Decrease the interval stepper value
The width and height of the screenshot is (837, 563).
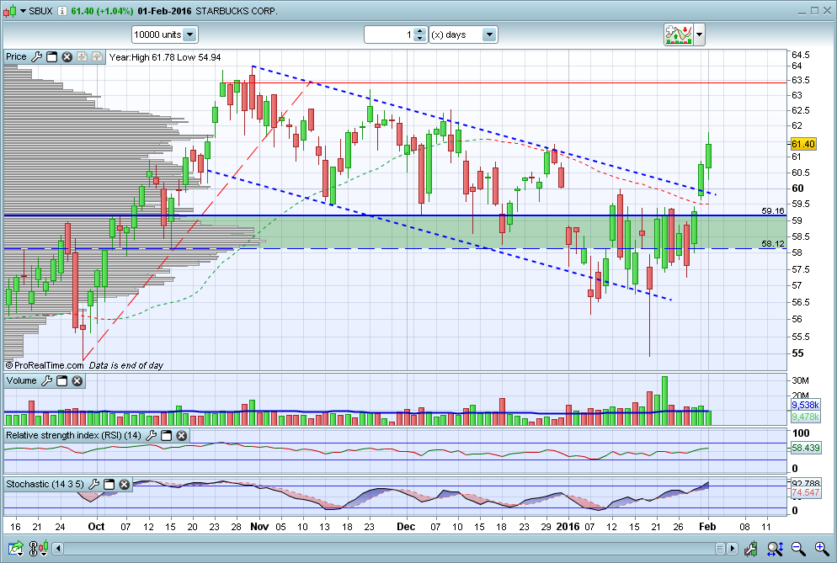[421, 39]
